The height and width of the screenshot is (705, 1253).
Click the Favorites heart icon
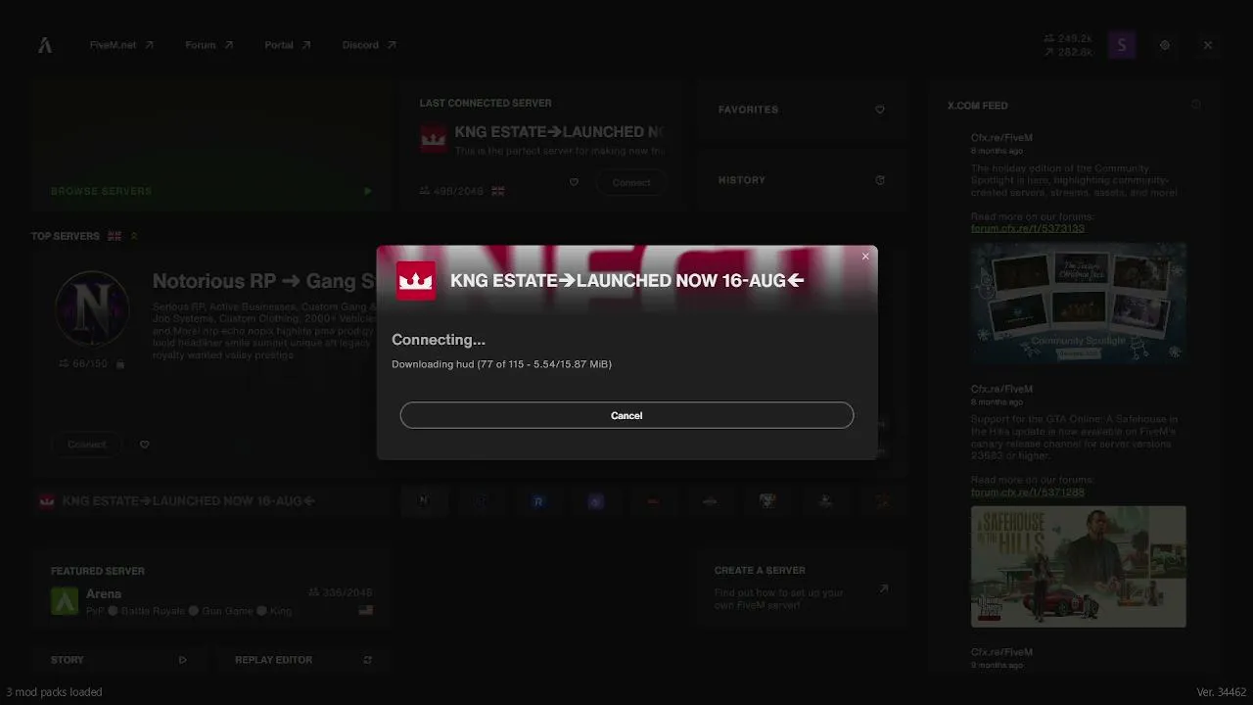click(x=880, y=110)
